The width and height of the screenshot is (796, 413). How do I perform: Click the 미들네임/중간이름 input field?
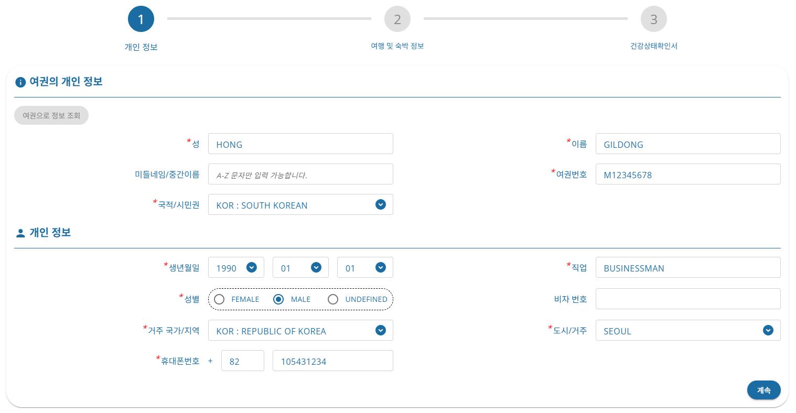[x=300, y=175]
